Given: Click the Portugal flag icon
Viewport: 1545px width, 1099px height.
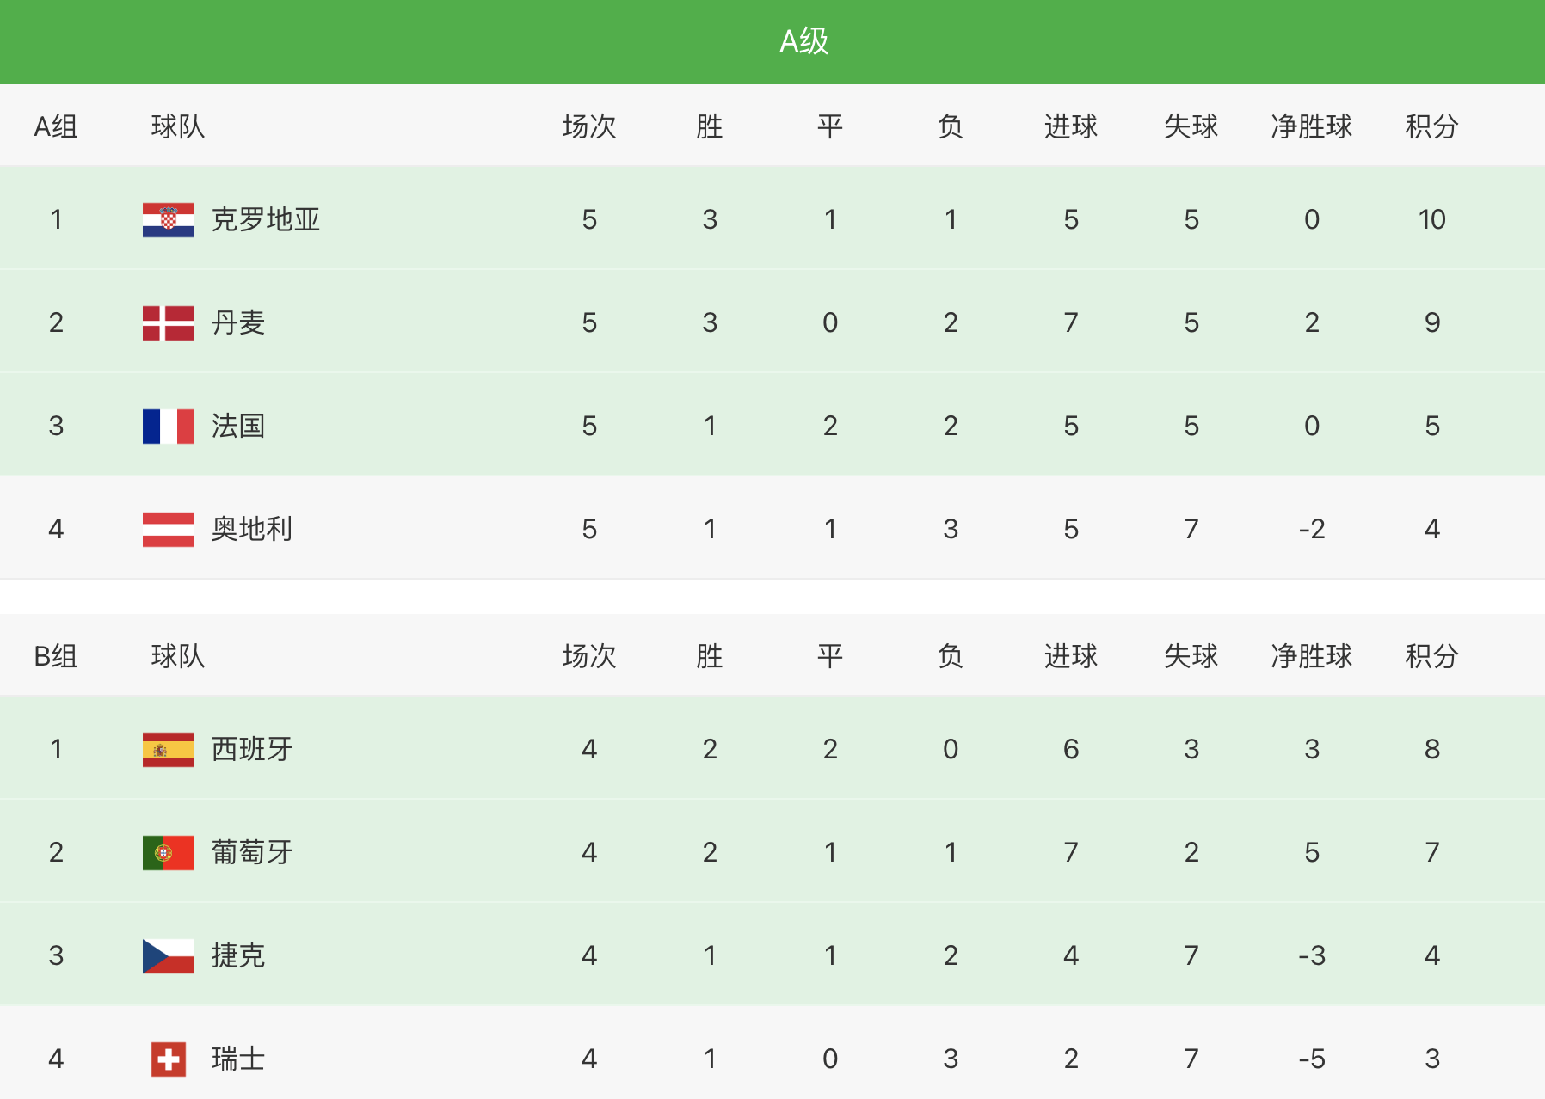Looking at the screenshot, I should click(x=168, y=853).
